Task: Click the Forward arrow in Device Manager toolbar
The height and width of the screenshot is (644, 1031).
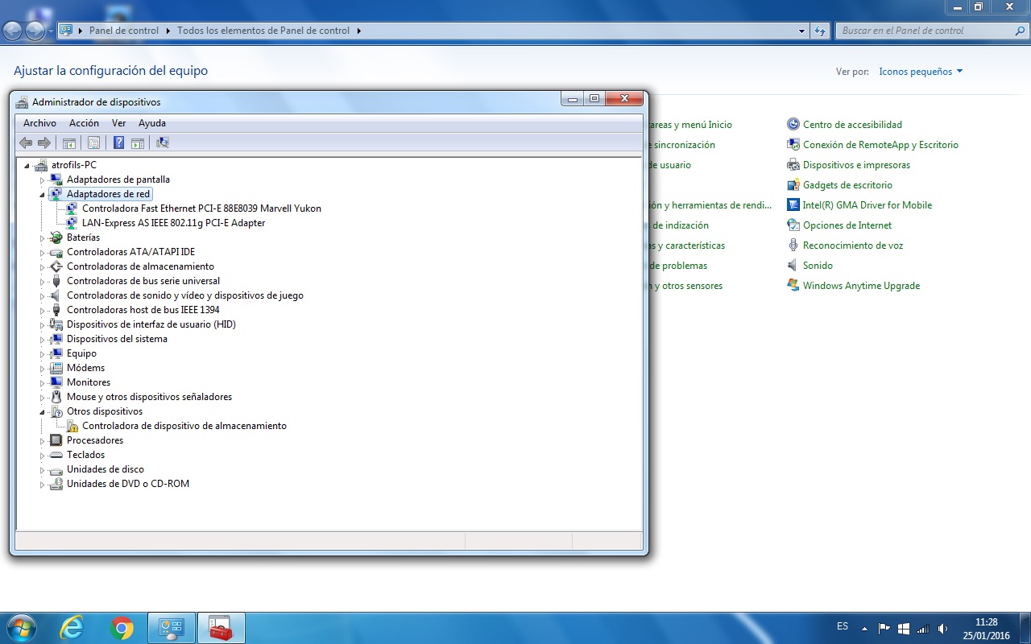Action: pyautogui.click(x=44, y=142)
